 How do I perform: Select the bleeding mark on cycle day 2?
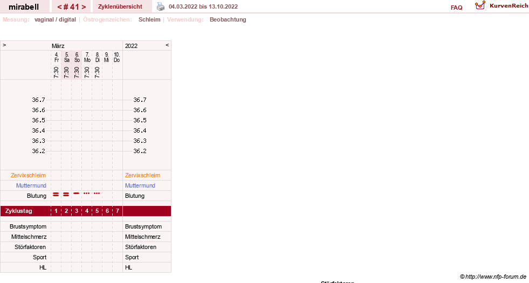[66, 194]
